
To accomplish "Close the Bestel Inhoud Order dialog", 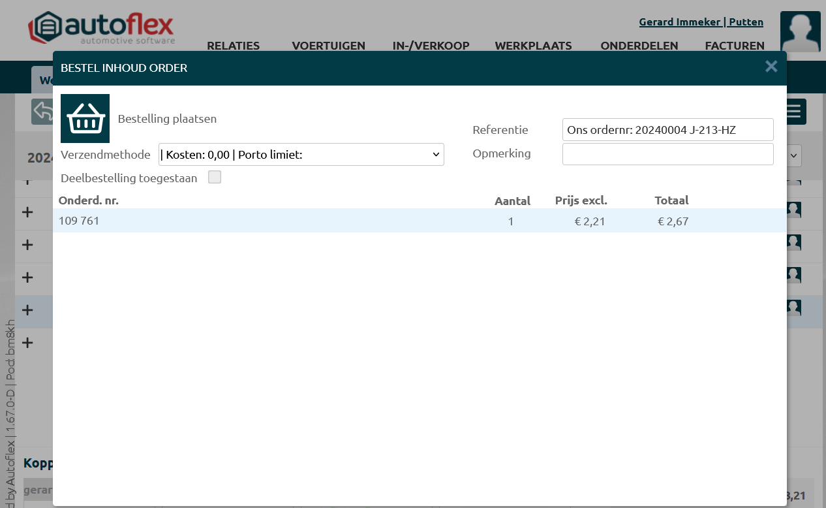I will pos(771,67).
